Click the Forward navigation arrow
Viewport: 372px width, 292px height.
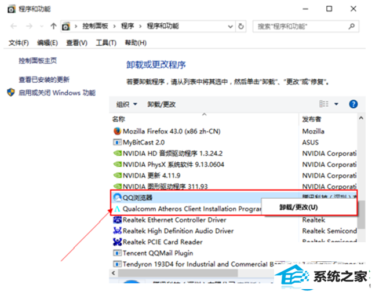coord(29,26)
